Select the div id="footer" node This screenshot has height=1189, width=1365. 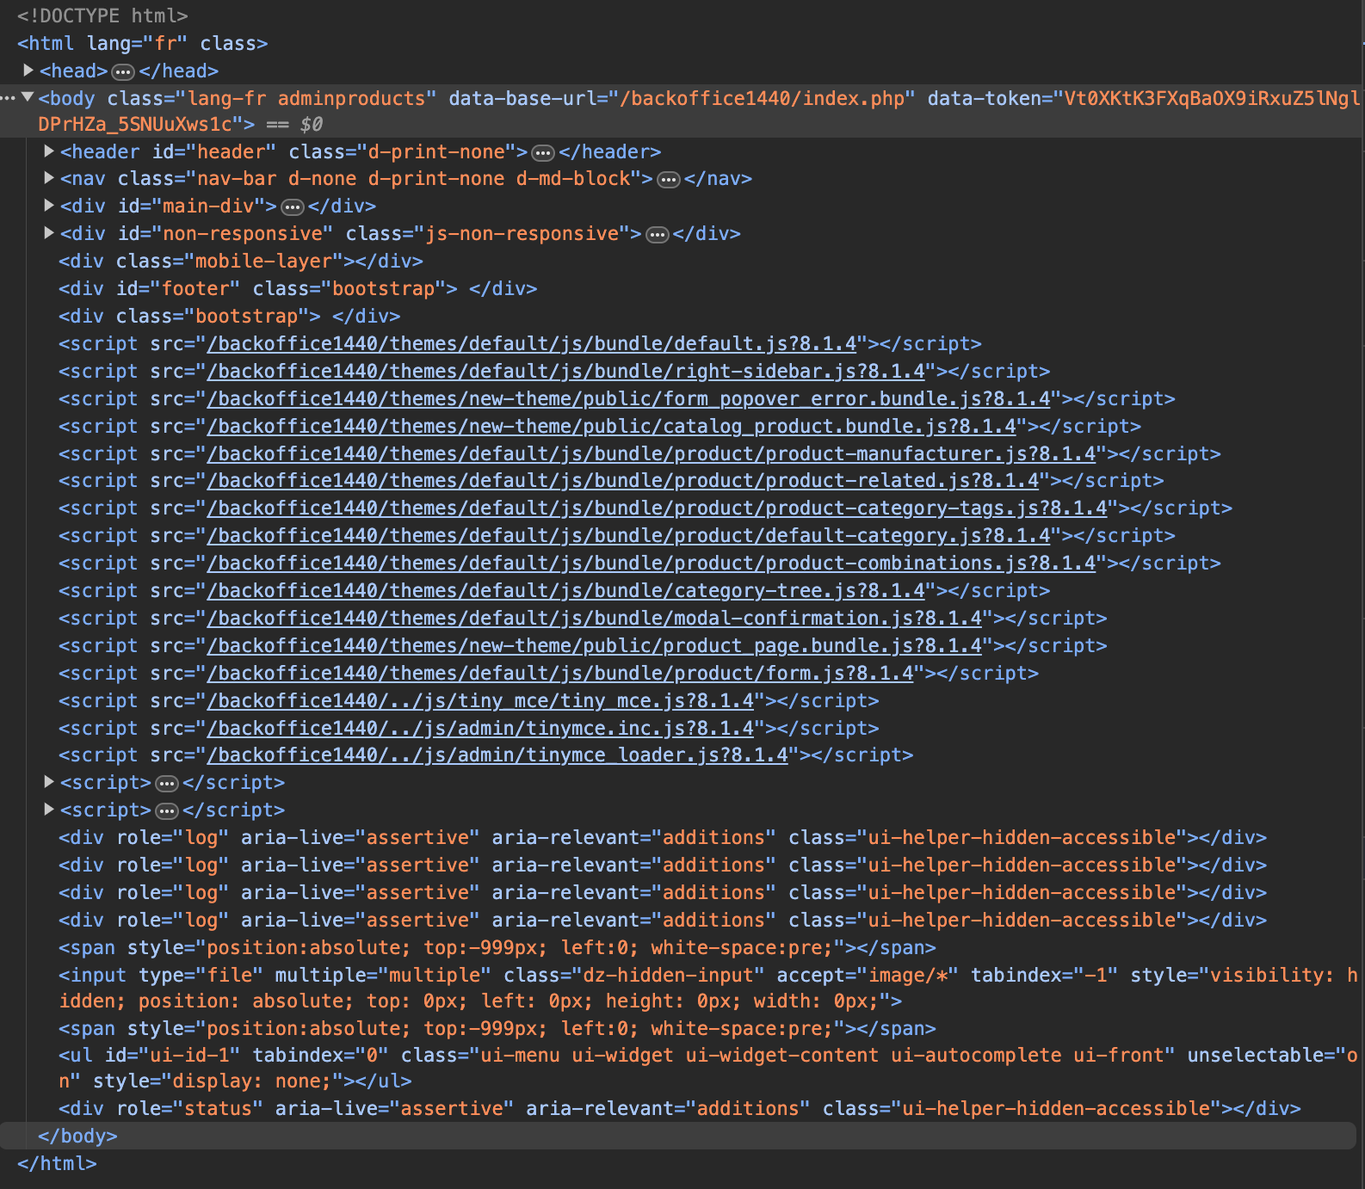(x=298, y=288)
